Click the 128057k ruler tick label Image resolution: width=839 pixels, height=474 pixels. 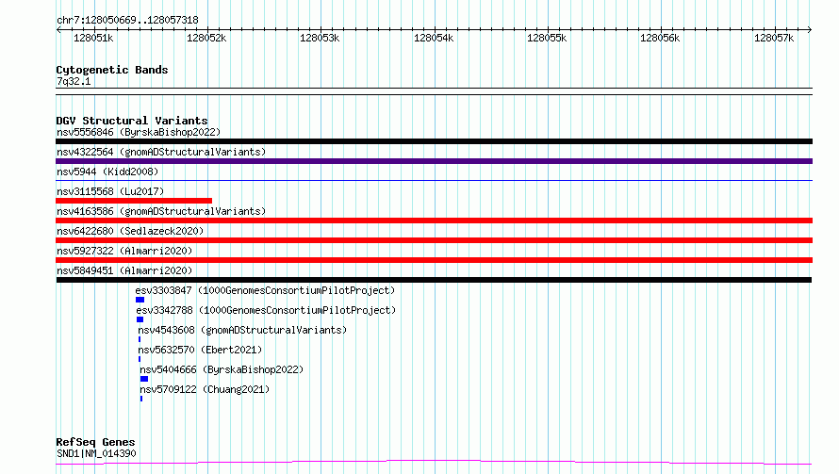774,38
